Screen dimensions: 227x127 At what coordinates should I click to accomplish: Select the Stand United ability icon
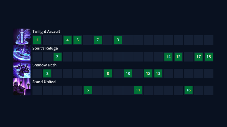point(22,87)
